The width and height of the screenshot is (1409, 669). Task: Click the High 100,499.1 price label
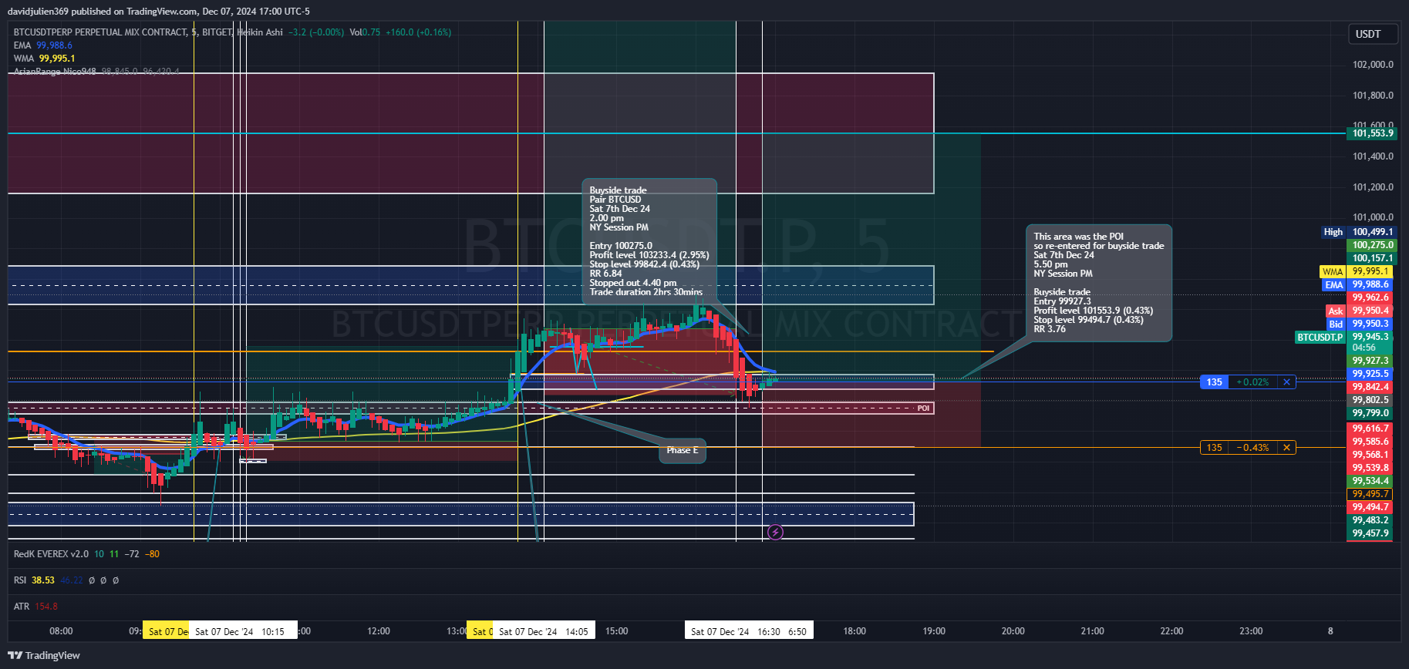(1358, 232)
